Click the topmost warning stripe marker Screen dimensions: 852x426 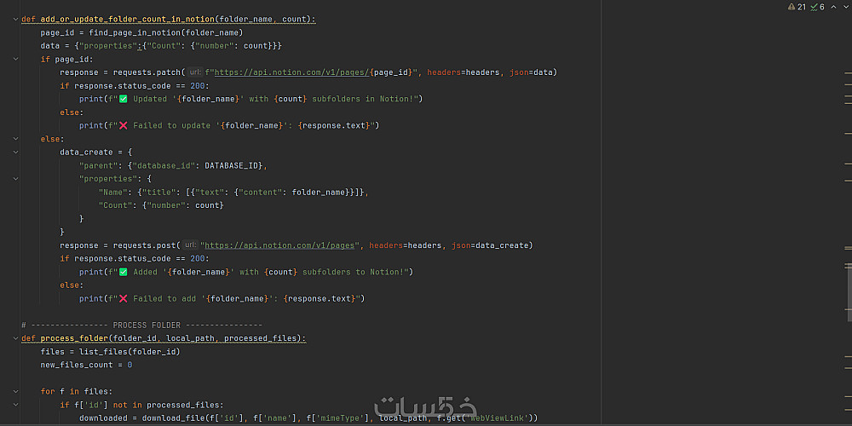[849, 72]
